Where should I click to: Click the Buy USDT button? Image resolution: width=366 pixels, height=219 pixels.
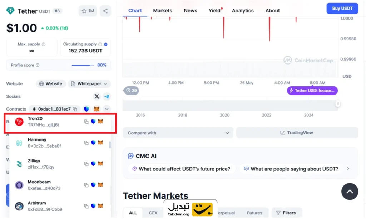click(x=342, y=9)
